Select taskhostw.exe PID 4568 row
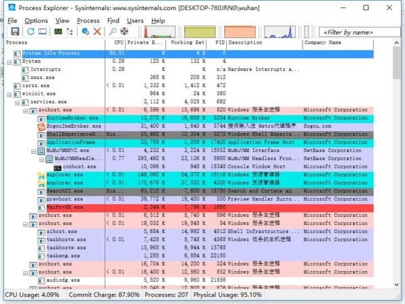This screenshot has height=304, width=405. pyautogui.click(x=189, y=240)
